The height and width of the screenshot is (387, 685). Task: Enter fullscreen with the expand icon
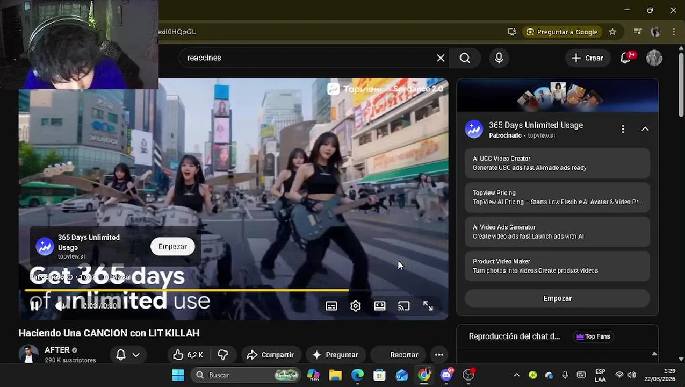pos(428,306)
